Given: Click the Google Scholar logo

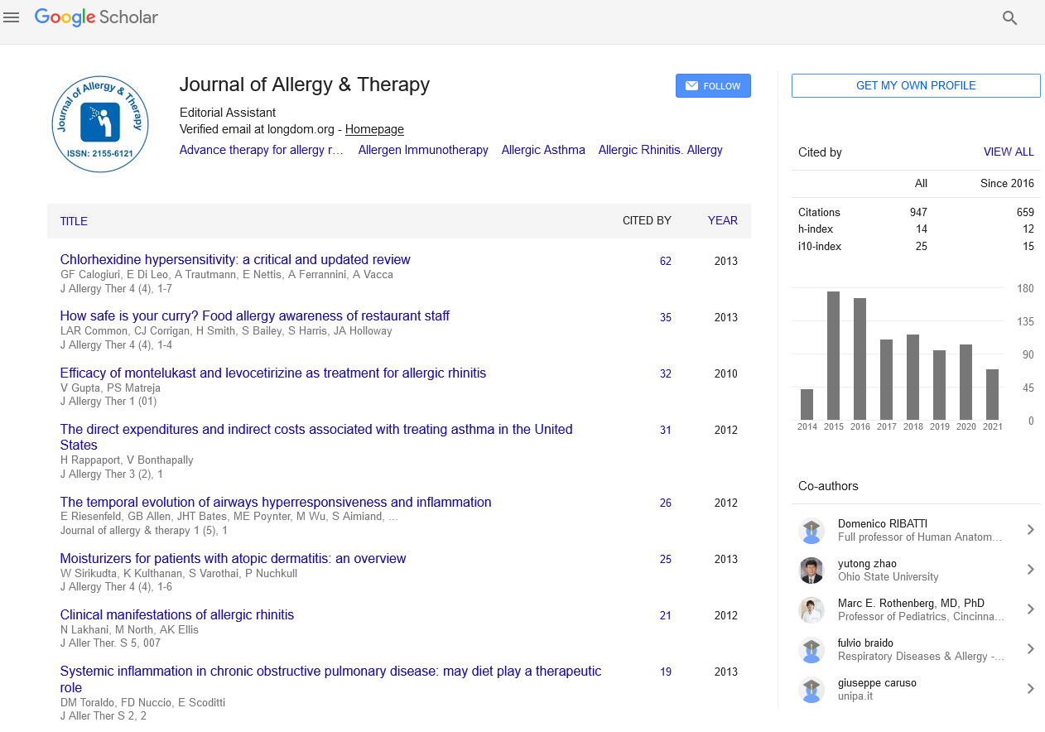Looking at the screenshot, I should pos(96,17).
